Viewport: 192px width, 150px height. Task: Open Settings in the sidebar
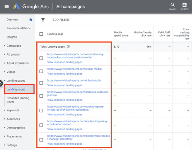[x=12, y=145]
